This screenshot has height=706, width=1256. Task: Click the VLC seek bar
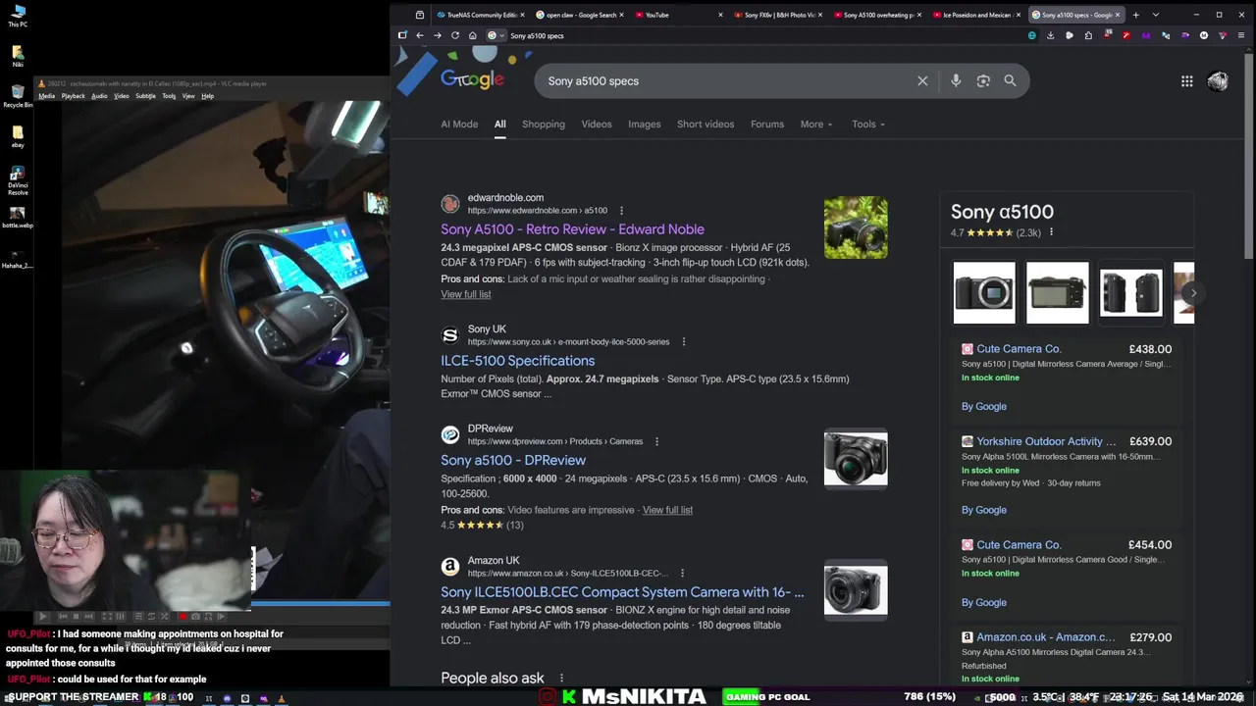point(322,603)
